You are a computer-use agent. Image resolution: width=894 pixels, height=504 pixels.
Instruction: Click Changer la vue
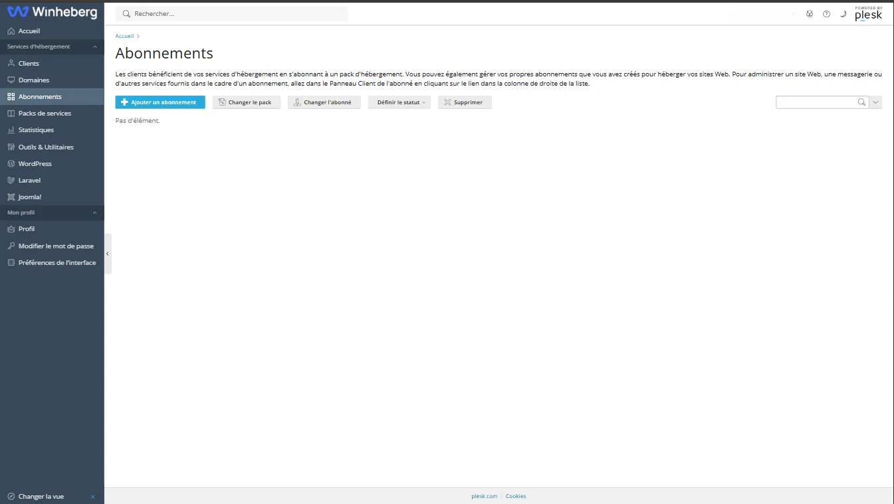click(41, 496)
